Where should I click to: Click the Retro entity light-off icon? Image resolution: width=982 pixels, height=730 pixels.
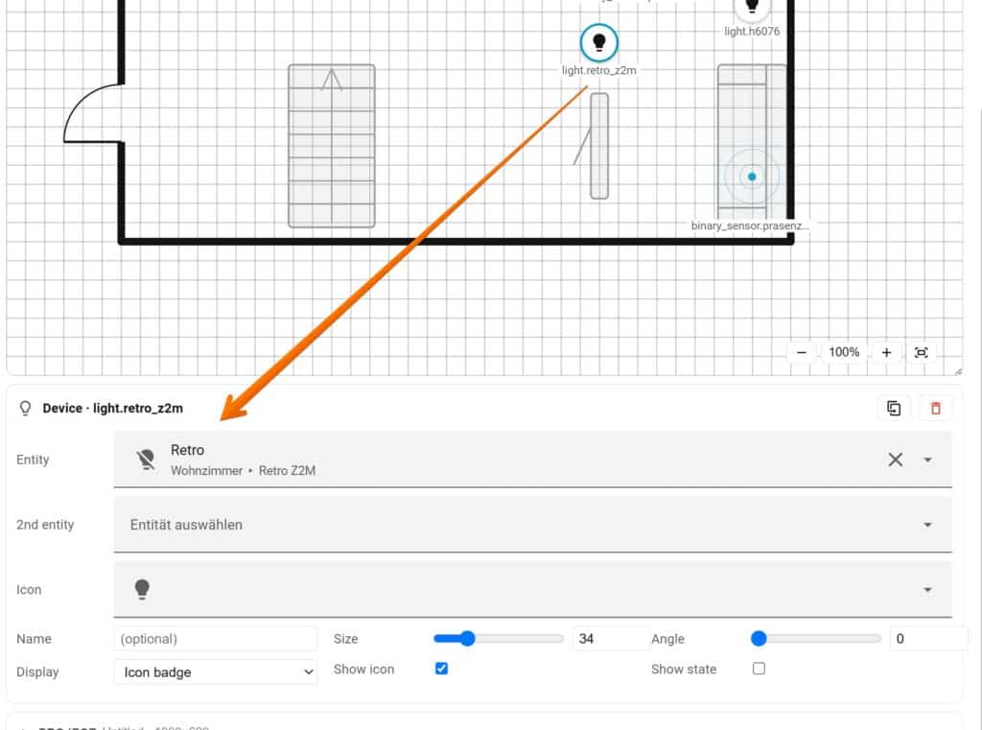coord(146,459)
